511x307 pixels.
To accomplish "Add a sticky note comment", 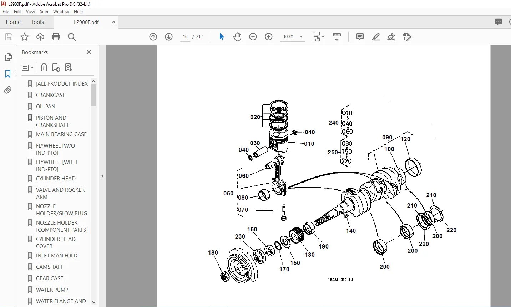I will pos(360,37).
